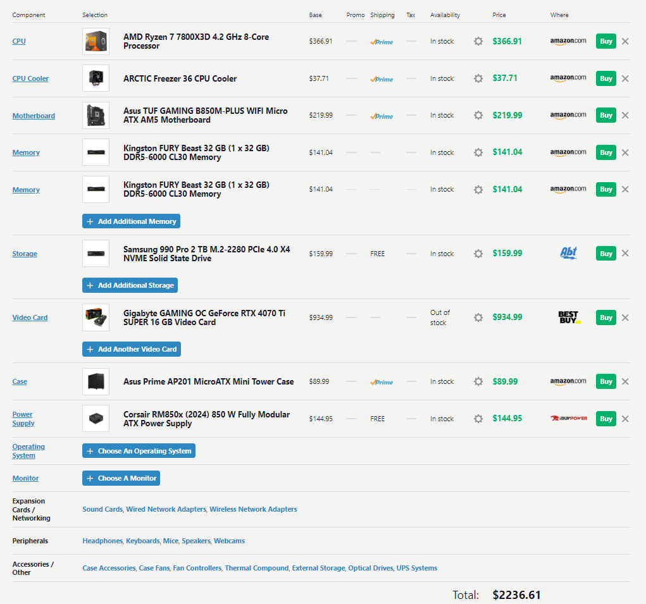Click Add Another Video Card button

click(x=132, y=349)
